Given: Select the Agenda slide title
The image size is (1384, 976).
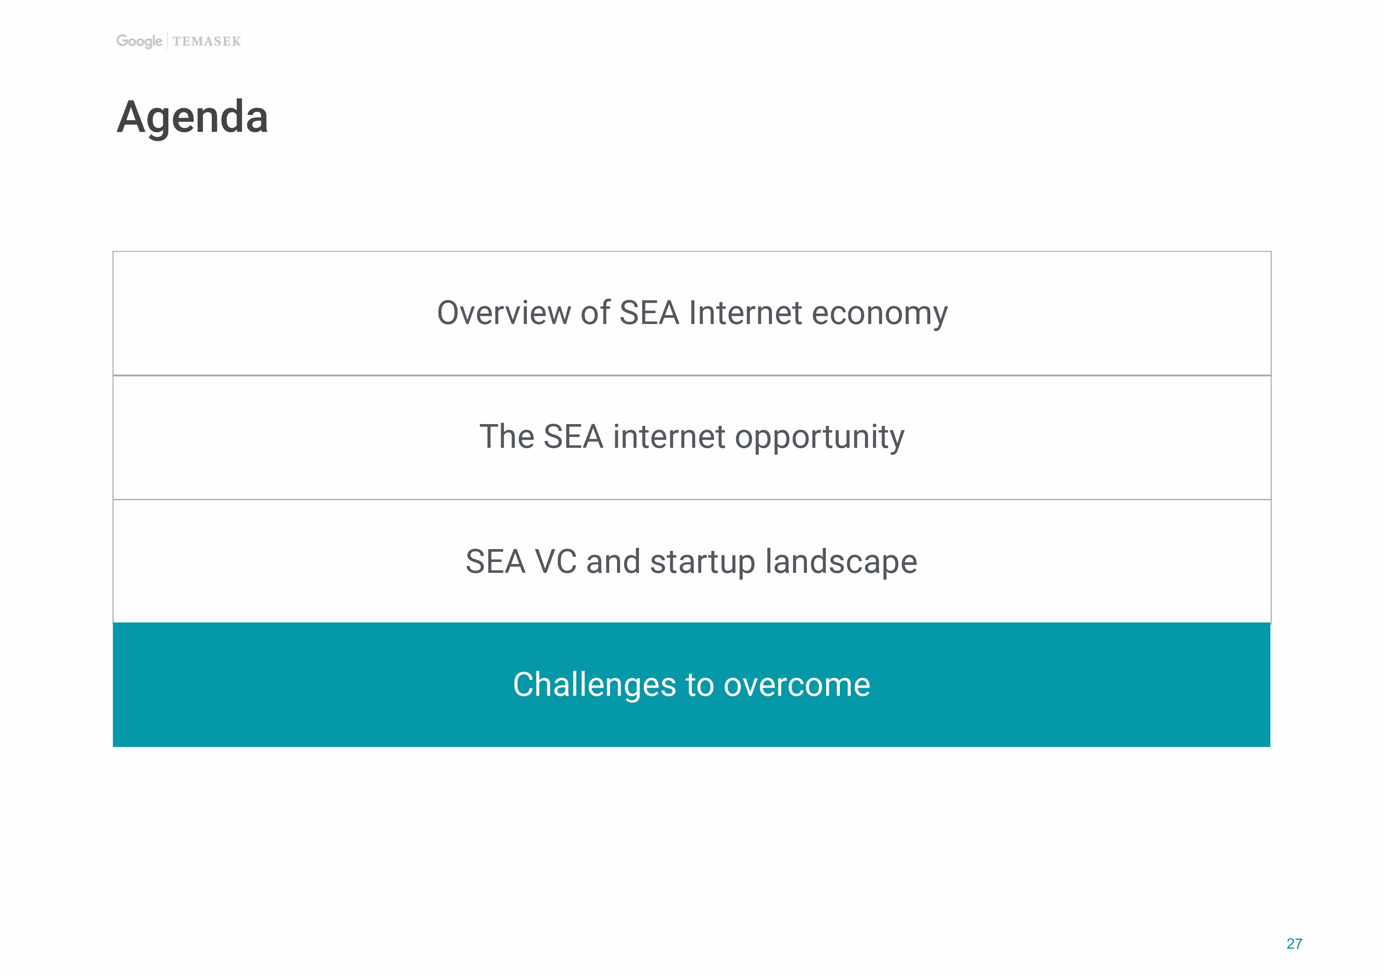Looking at the screenshot, I should (192, 117).
